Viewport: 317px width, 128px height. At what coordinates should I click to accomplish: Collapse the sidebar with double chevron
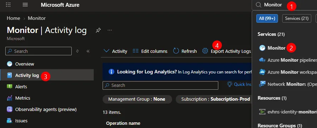[x=88, y=51]
